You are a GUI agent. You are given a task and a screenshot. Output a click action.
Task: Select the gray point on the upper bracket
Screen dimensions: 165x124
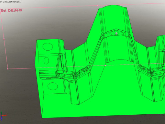click(x=117, y=33)
